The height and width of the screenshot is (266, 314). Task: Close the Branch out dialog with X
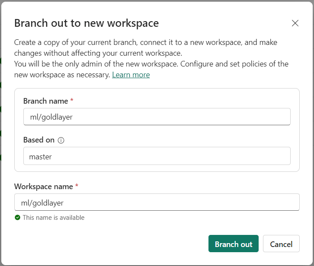click(x=295, y=23)
